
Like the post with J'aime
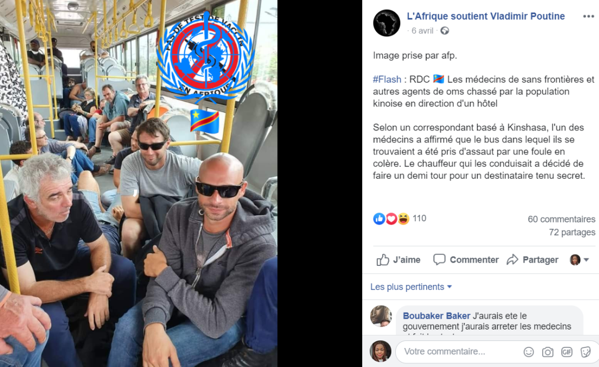point(399,260)
